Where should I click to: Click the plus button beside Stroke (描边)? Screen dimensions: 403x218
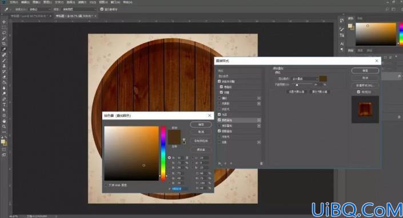click(259, 98)
